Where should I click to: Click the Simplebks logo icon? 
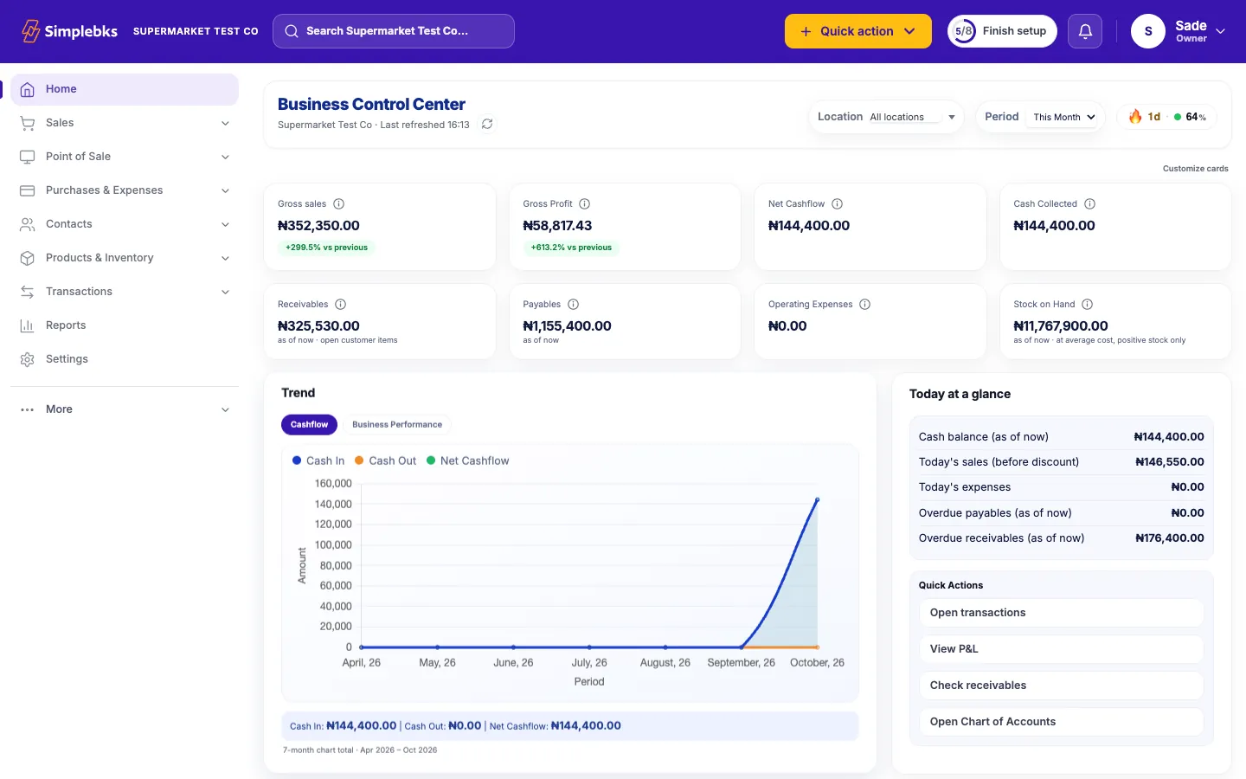coord(30,31)
